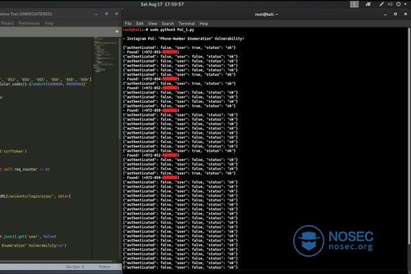
Task: Minimize the root@kali terminal window
Action: 385,14
